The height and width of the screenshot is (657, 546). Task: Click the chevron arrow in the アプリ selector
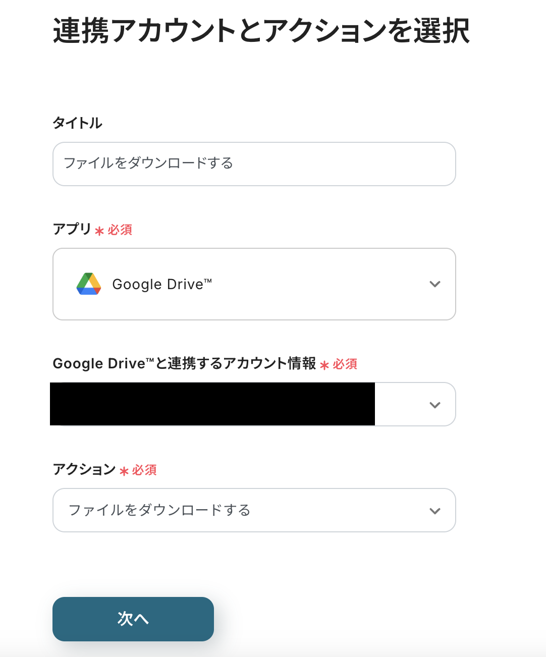tap(434, 284)
